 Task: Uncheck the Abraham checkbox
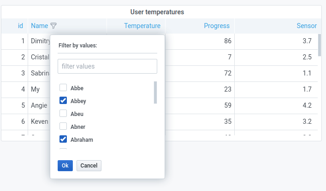coord(64,139)
